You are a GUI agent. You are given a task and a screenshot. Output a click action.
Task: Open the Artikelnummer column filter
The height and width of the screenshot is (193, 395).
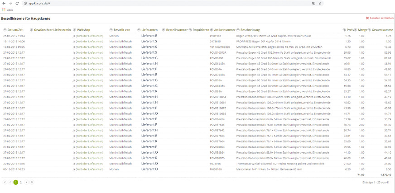(x=212, y=30)
